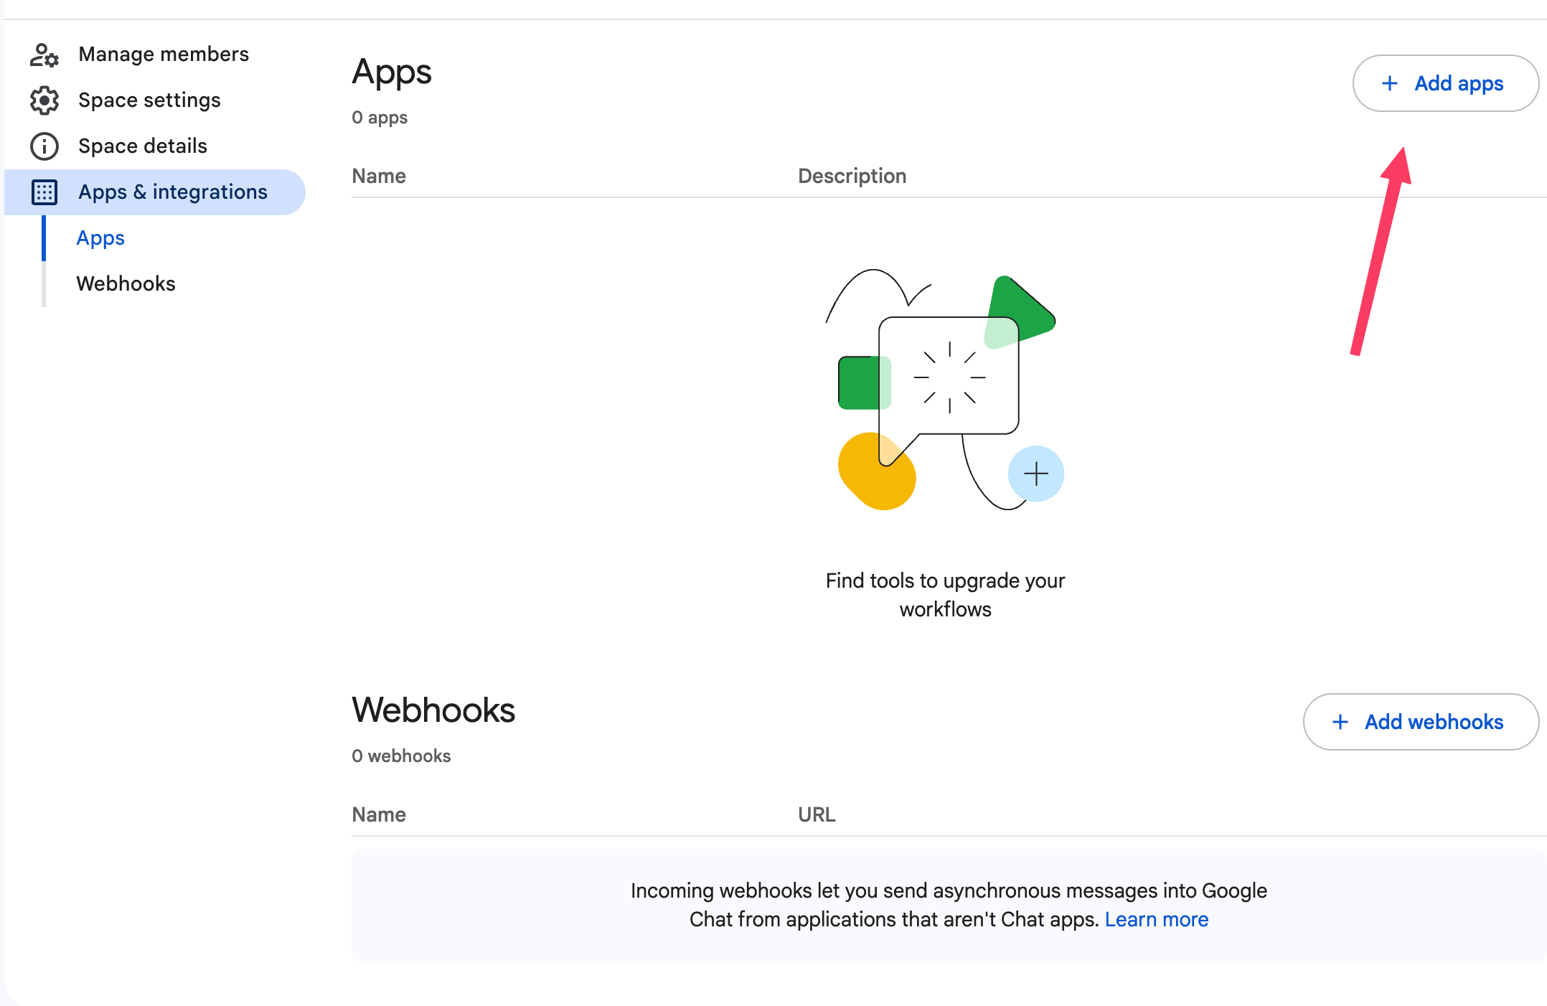This screenshot has height=1006, width=1547.
Task: Click the Name header in Apps table
Action: (x=379, y=177)
